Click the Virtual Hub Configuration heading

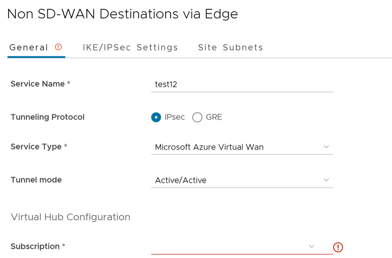(71, 217)
